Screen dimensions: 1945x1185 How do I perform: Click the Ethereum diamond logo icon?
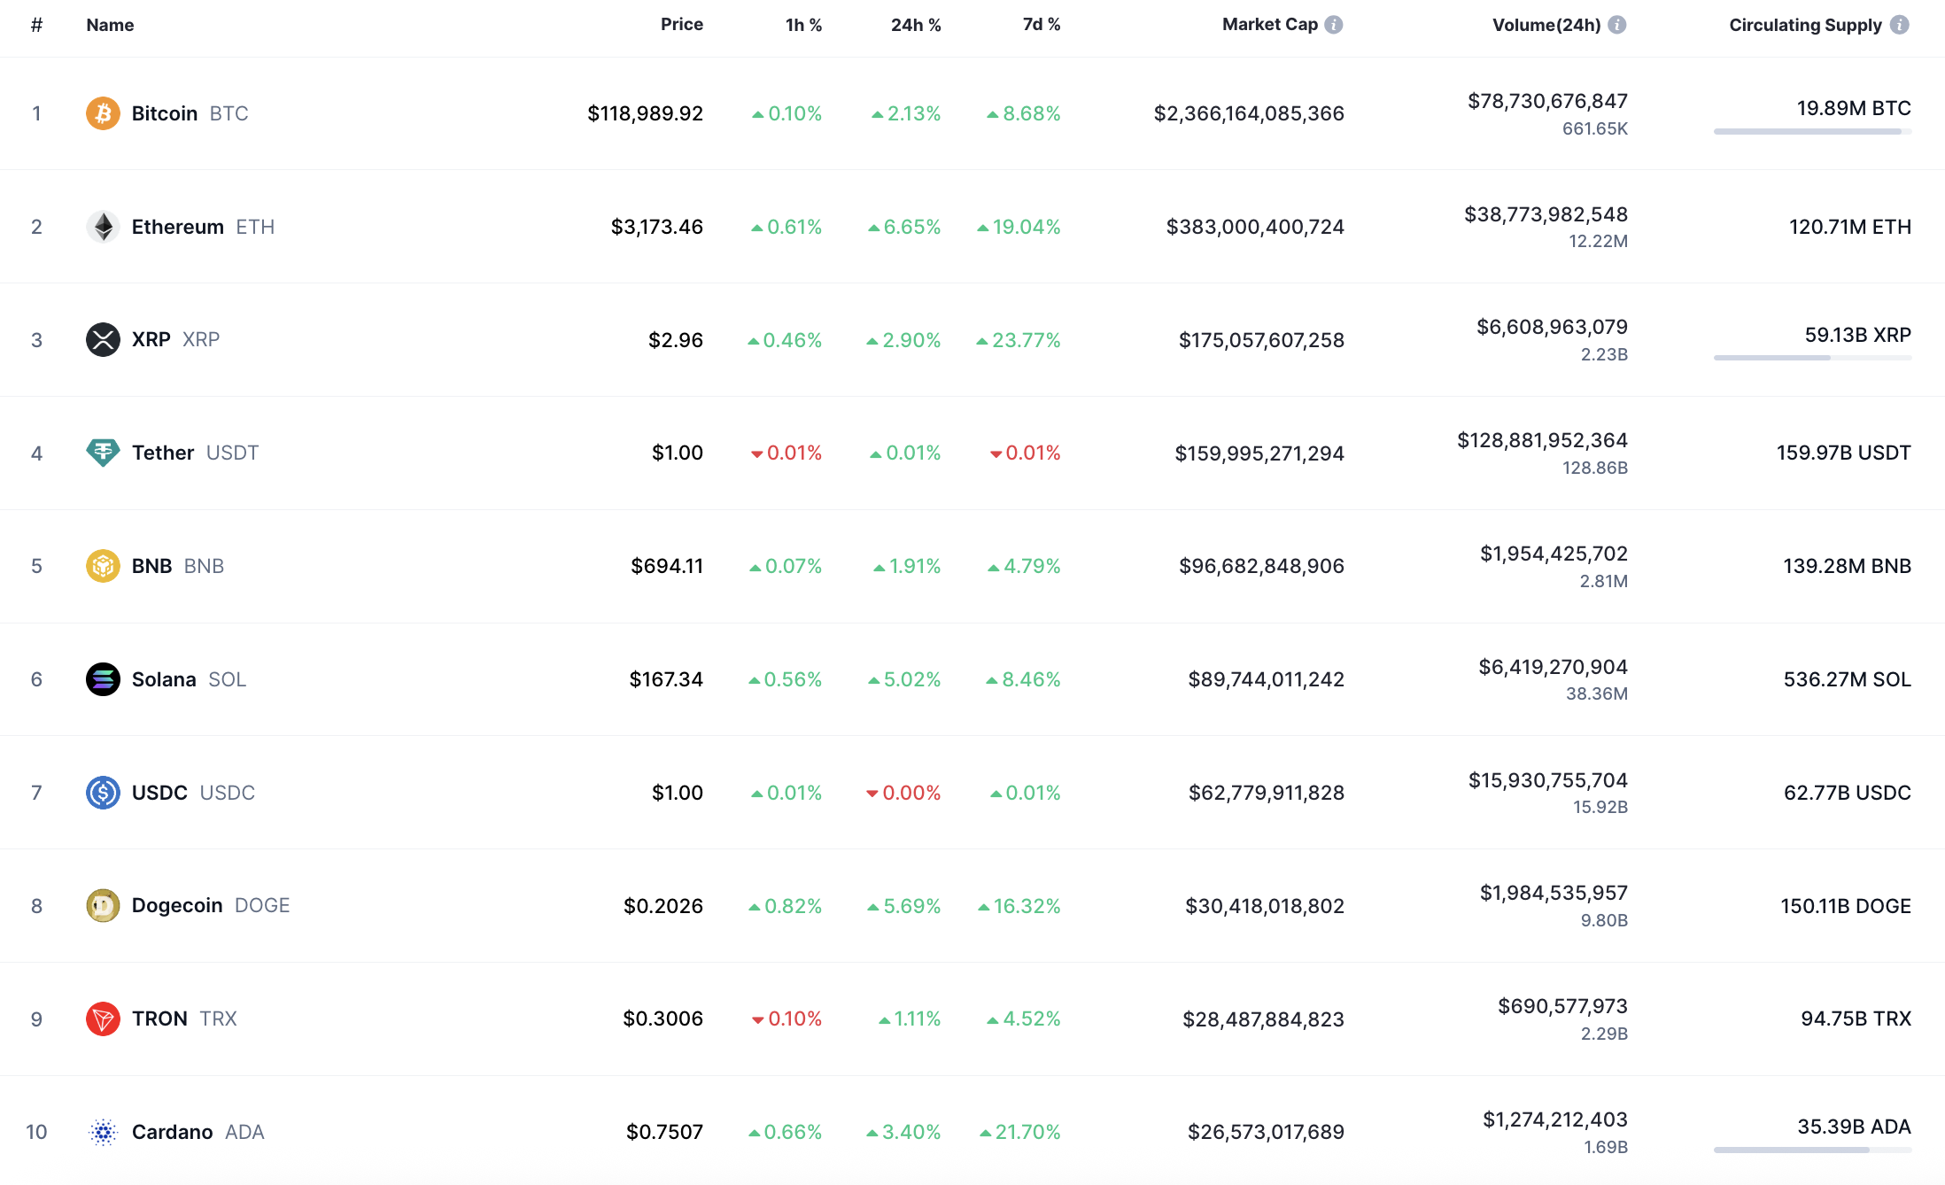103,227
